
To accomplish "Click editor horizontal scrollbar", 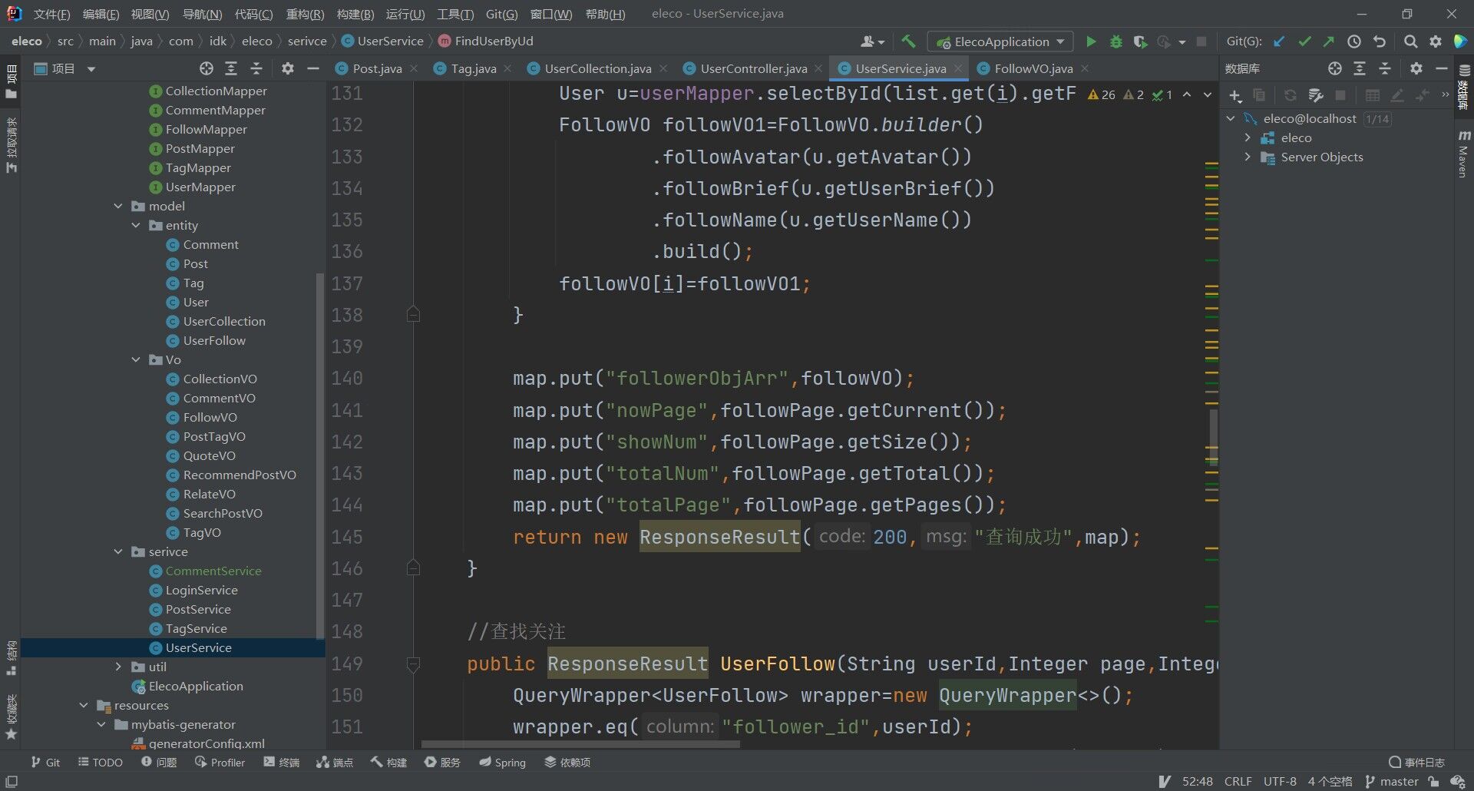I will [x=580, y=744].
